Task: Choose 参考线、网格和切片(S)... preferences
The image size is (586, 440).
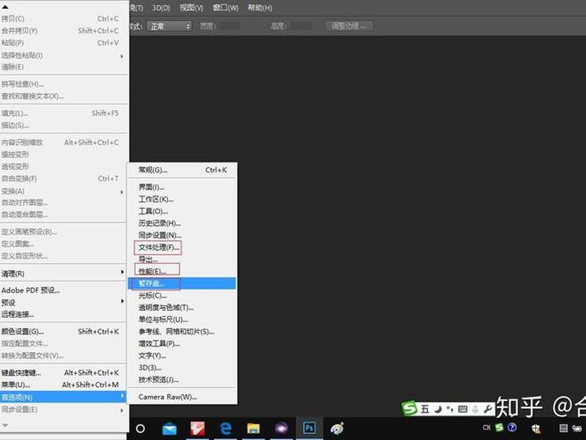Action: point(182,331)
